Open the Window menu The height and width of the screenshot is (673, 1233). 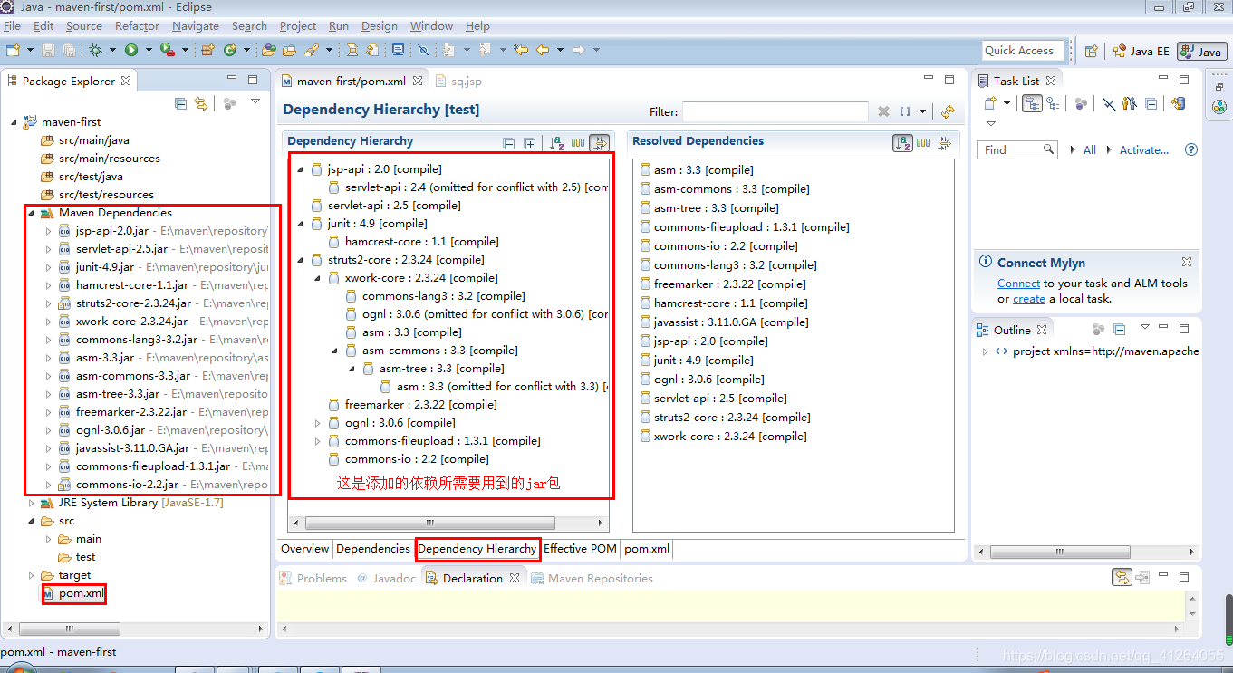click(431, 26)
